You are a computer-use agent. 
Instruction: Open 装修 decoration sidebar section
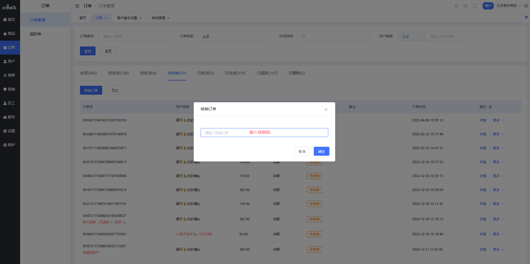[9, 75]
